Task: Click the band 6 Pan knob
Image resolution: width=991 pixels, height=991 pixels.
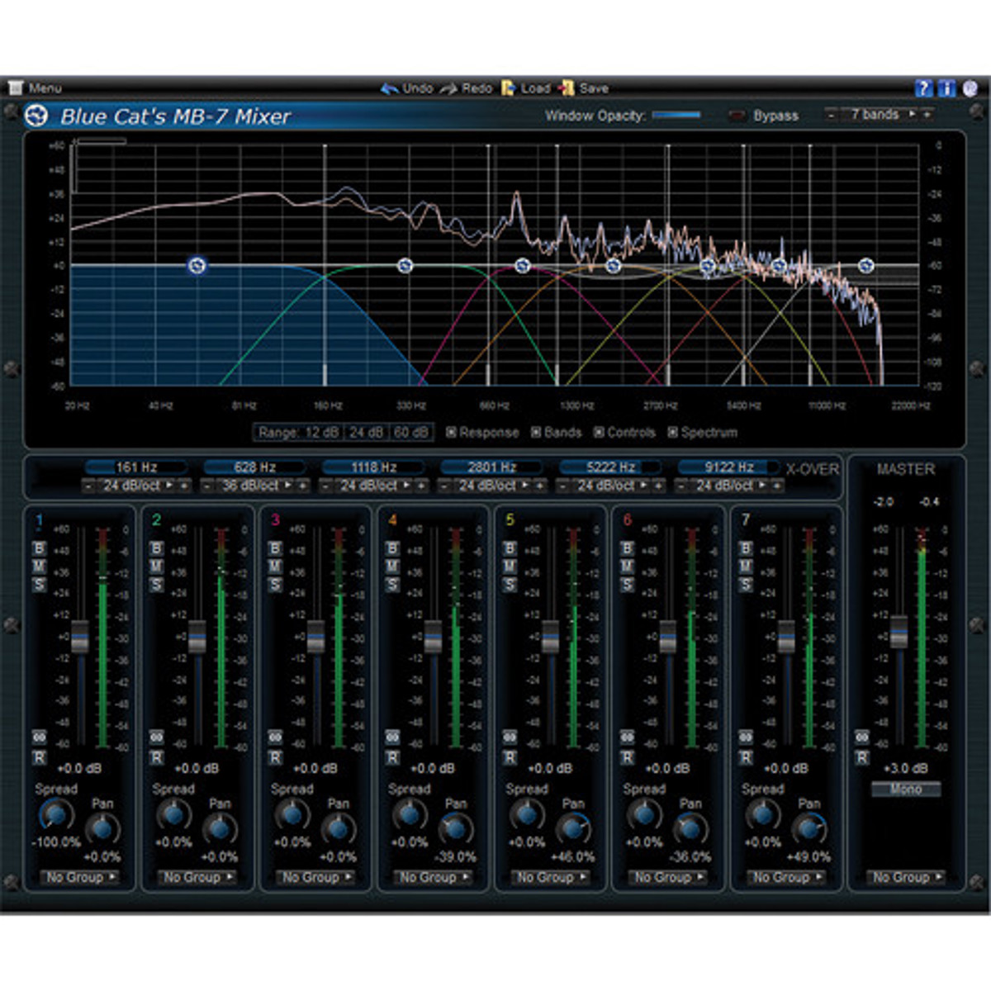Action: 690,828
